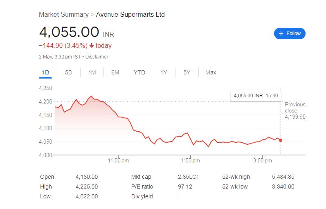Select the YTD chart range
The image size is (326, 209).
pyautogui.click(x=139, y=72)
